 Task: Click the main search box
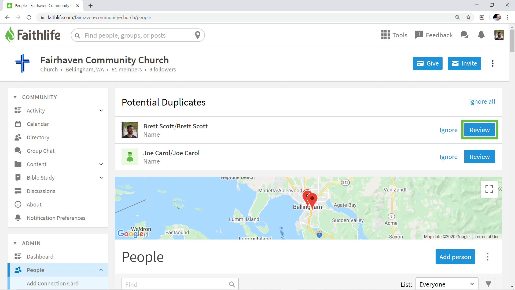pos(138,35)
